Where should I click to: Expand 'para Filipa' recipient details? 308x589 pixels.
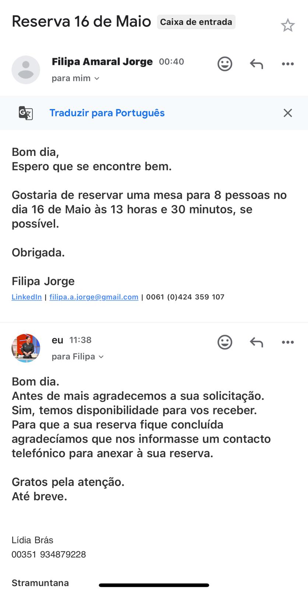tap(78, 356)
